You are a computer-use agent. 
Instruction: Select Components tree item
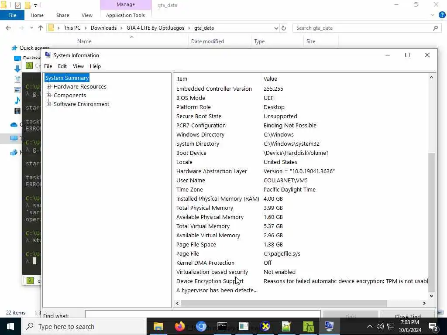[x=69, y=96]
